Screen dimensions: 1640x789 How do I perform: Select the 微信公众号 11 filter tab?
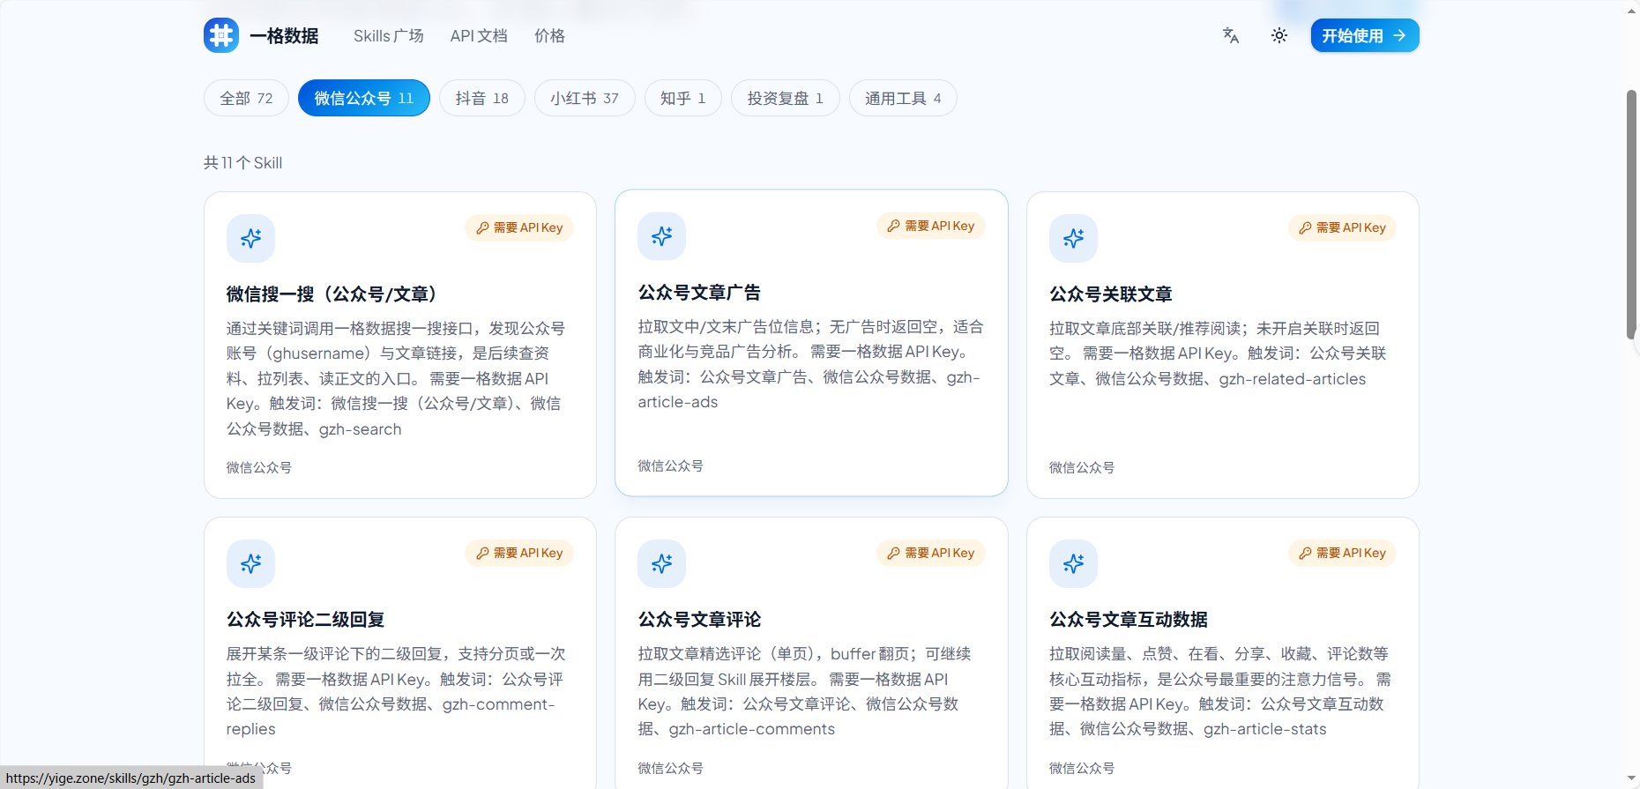(364, 98)
